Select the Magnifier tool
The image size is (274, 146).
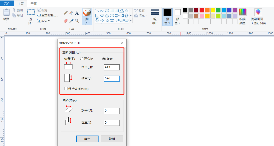77,20
